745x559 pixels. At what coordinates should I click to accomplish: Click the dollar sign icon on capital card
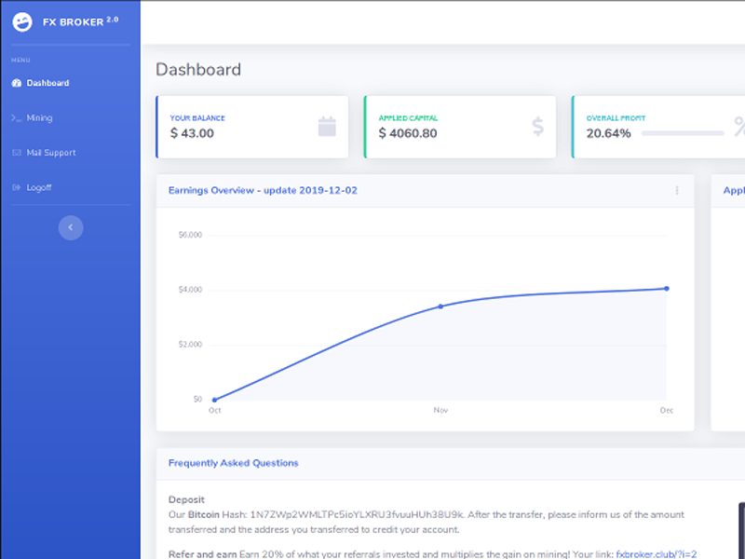click(537, 127)
